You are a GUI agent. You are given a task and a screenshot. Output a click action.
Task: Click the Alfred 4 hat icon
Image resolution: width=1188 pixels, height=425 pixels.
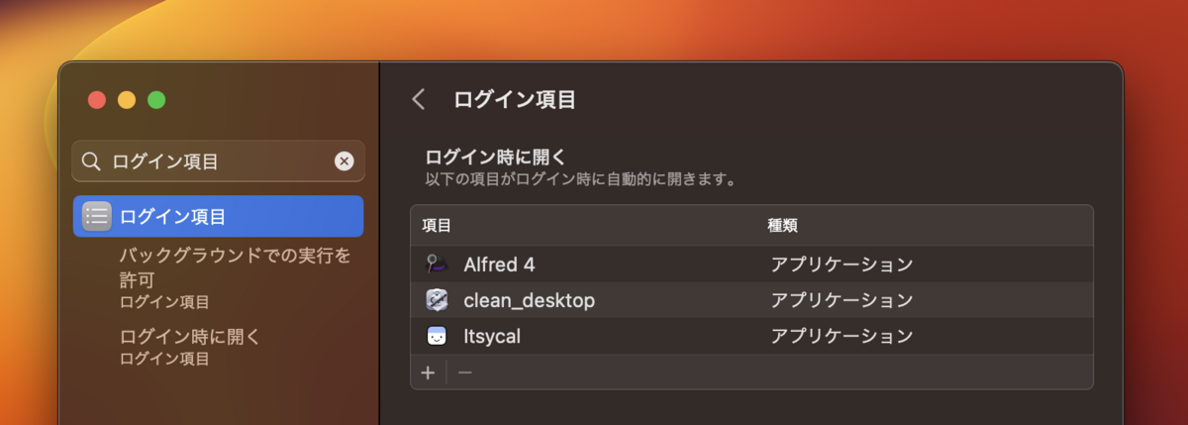click(437, 265)
